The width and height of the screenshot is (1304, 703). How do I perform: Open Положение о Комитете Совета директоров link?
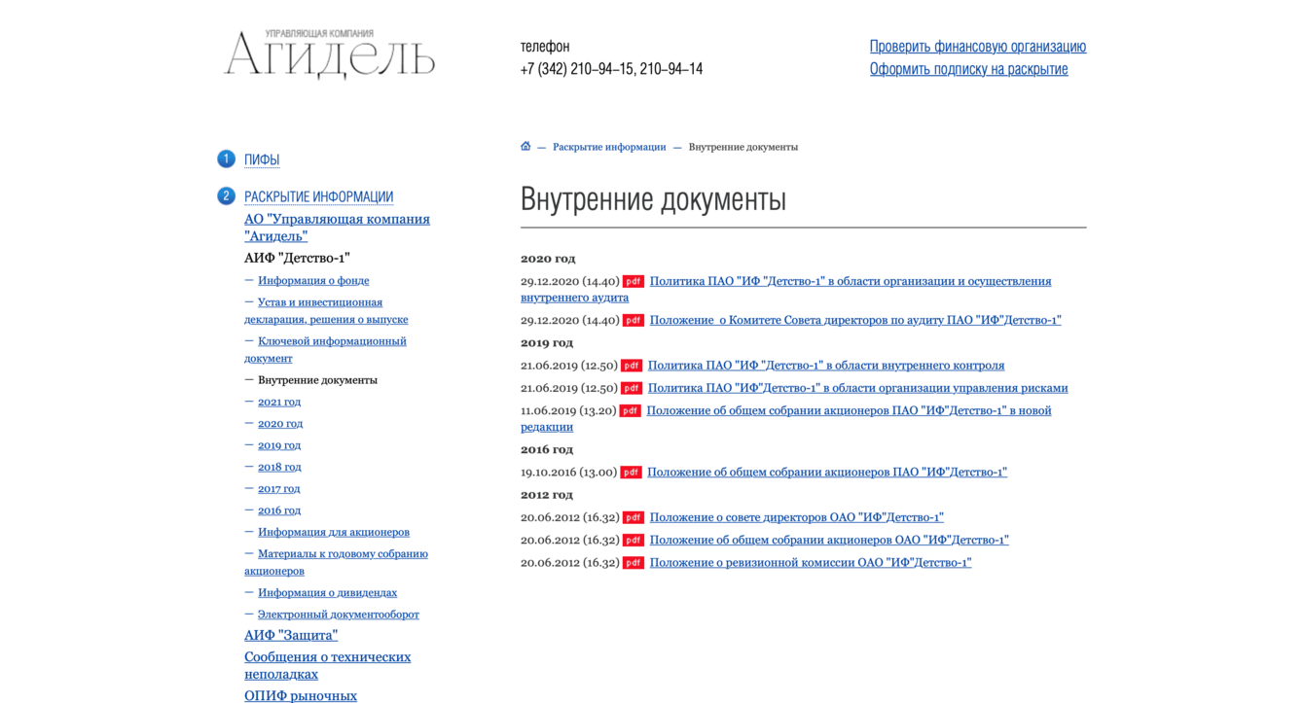point(855,320)
